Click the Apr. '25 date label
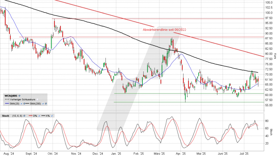Image resolution: width=279 pixels, height=157 pixels. [180, 154]
